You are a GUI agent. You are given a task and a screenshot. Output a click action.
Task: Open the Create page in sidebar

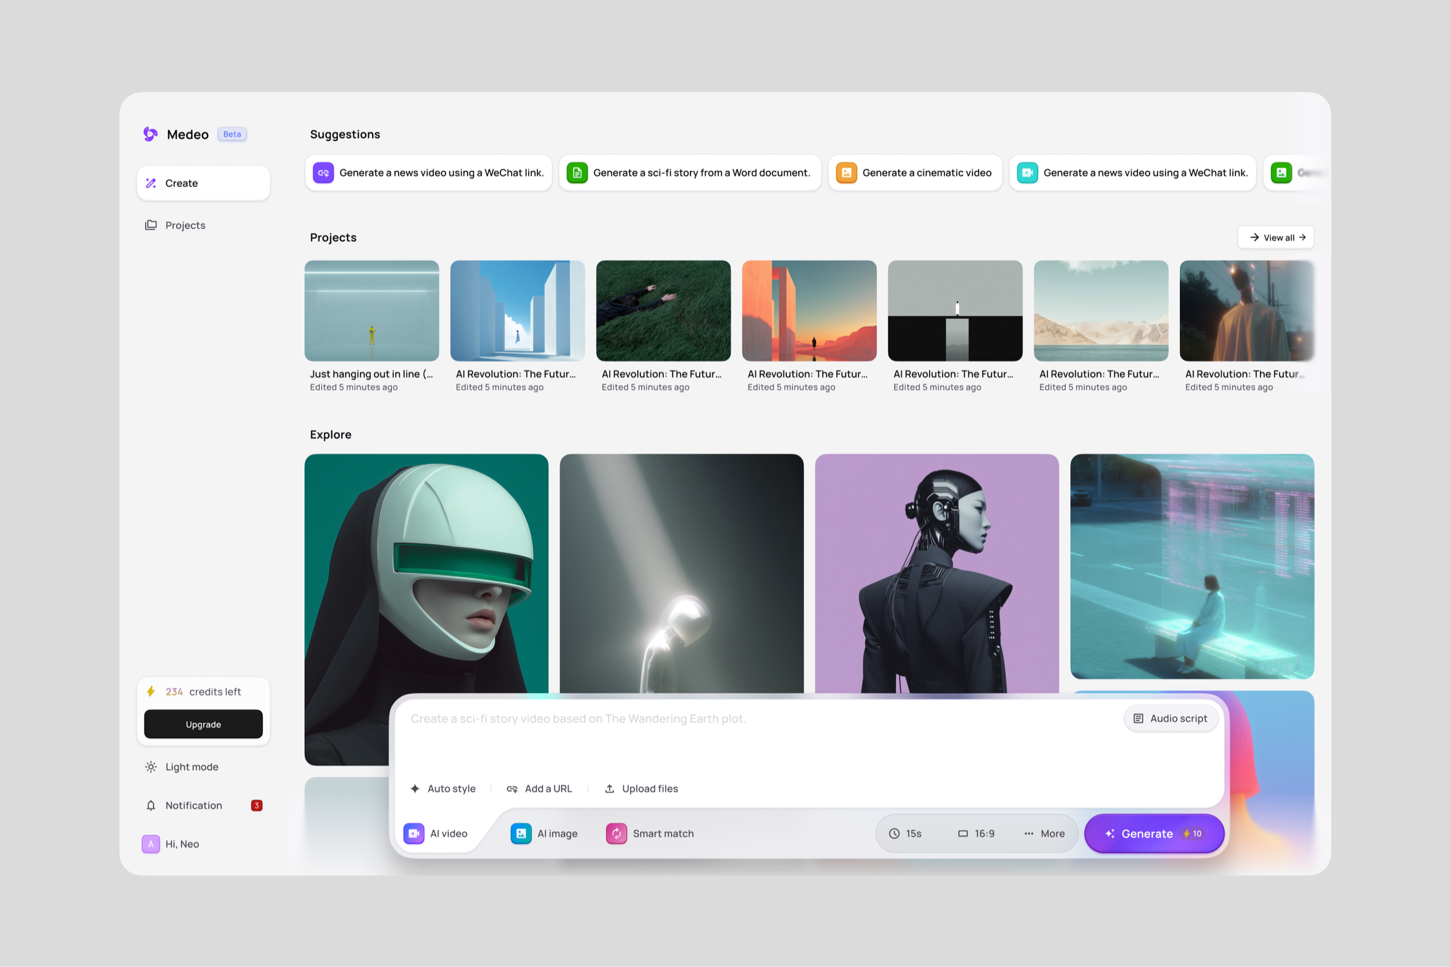coord(203,183)
